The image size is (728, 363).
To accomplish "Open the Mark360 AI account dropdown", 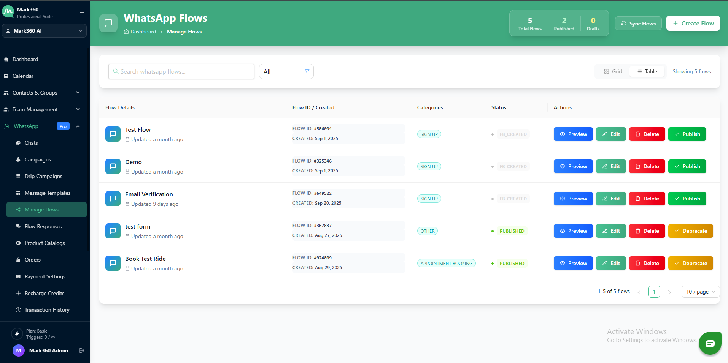I will (44, 31).
